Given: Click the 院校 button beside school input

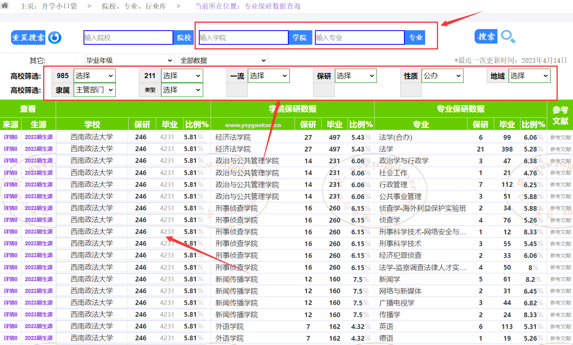Looking at the screenshot, I should click(184, 38).
